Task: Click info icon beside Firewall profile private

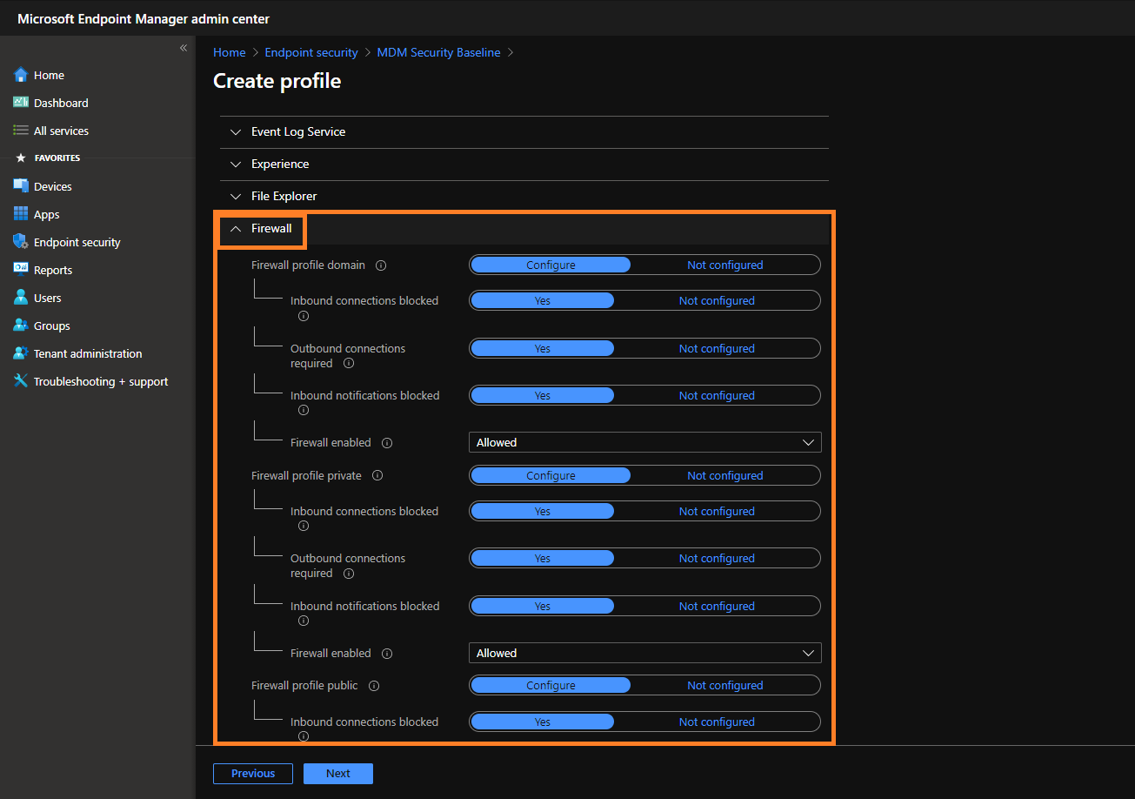Action: (x=377, y=476)
